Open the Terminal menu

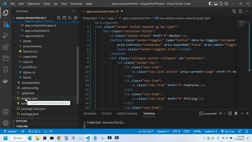[76, 4]
